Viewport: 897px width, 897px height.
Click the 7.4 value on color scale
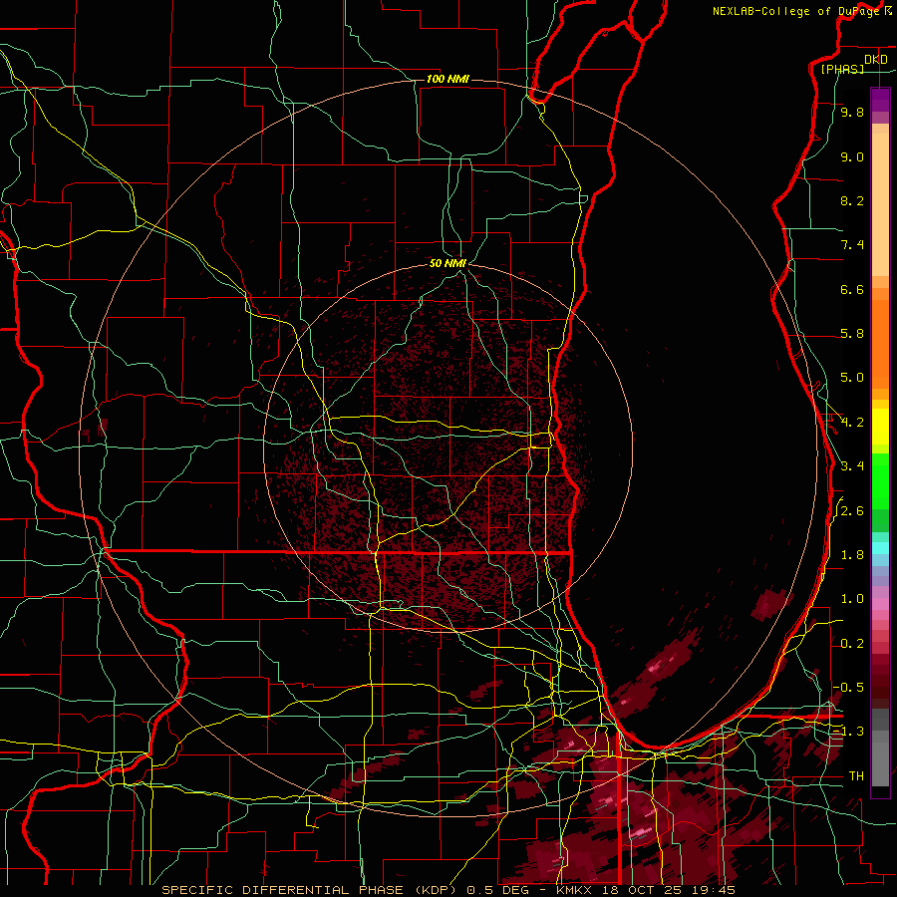coord(852,245)
